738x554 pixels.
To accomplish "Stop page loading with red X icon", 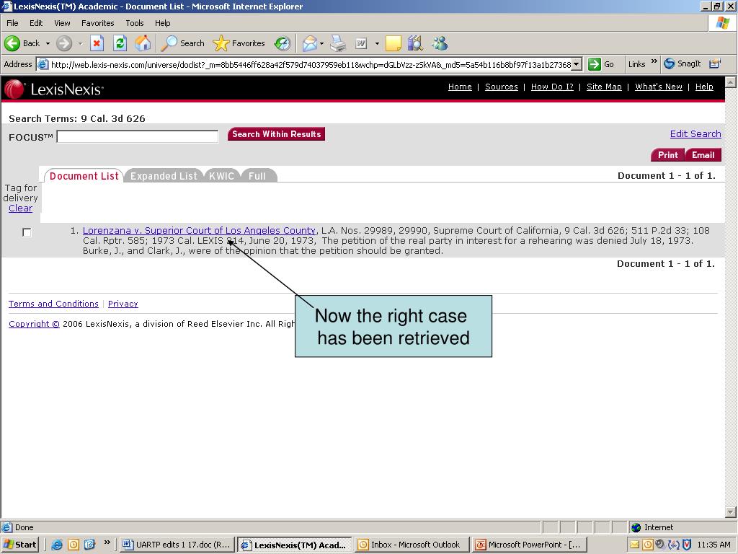I will pyautogui.click(x=97, y=43).
